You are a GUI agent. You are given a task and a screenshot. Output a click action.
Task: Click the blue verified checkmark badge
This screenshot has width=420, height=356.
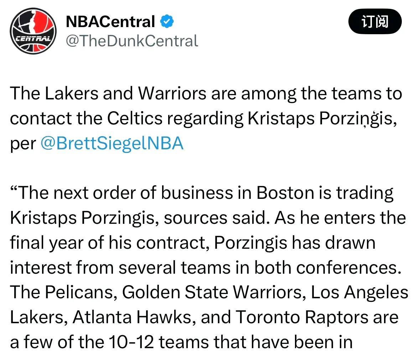tap(167, 21)
